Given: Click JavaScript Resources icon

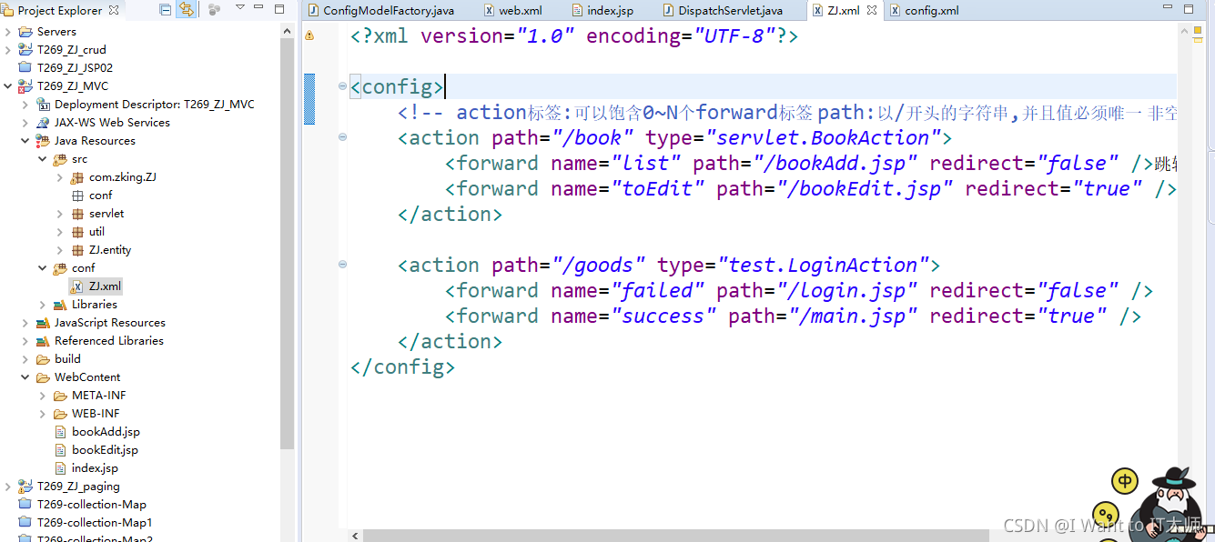Looking at the screenshot, I should coord(43,323).
